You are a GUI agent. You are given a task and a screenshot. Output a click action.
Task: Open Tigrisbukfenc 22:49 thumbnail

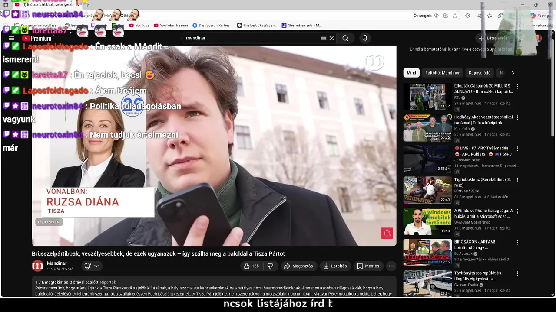tap(427, 190)
